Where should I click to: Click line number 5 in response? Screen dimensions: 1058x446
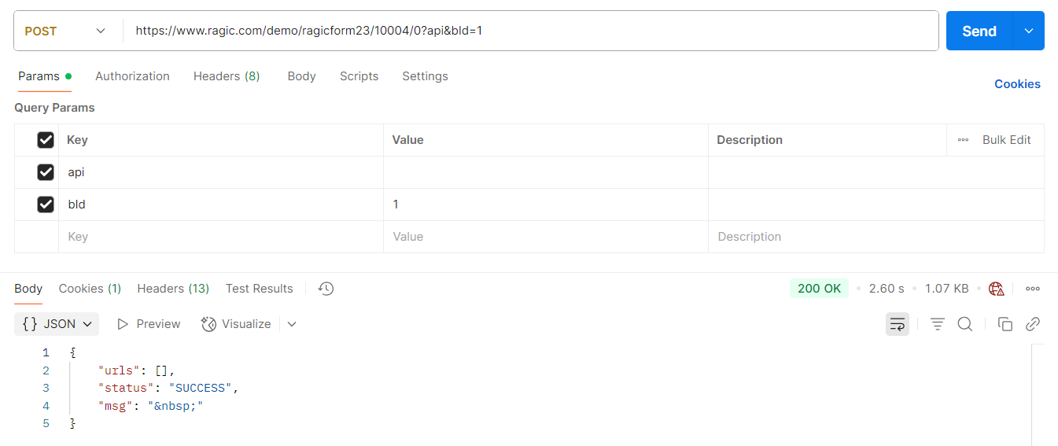coord(46,424)
